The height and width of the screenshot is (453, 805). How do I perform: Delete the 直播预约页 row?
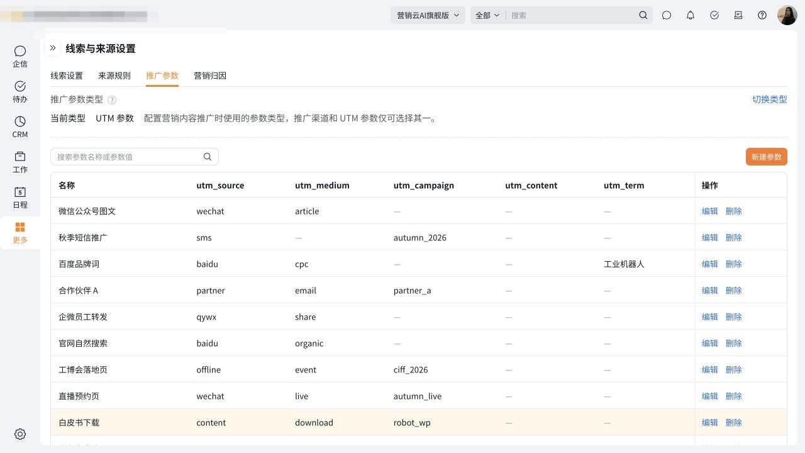[x=734, y=396]
